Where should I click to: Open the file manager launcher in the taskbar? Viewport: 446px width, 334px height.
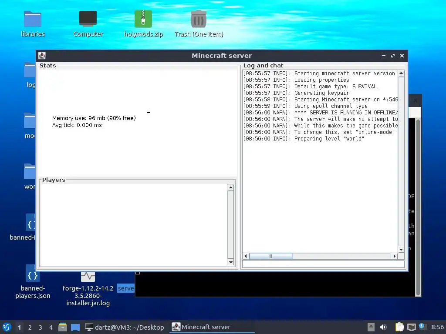[x=63, y=327]
